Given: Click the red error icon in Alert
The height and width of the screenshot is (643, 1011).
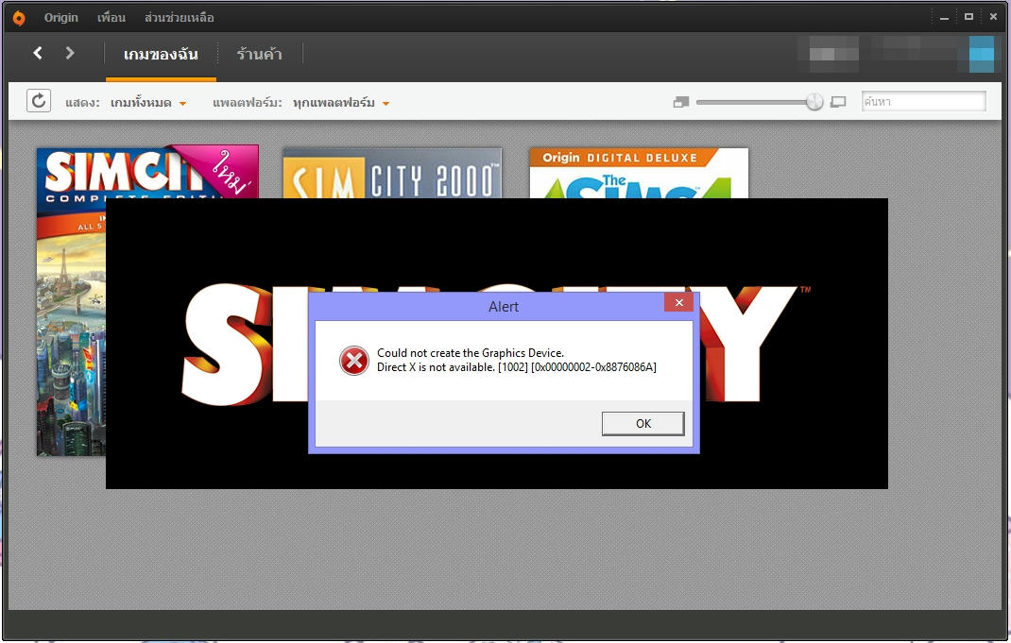Looking at the screenshot, I should tap(354, 360).
